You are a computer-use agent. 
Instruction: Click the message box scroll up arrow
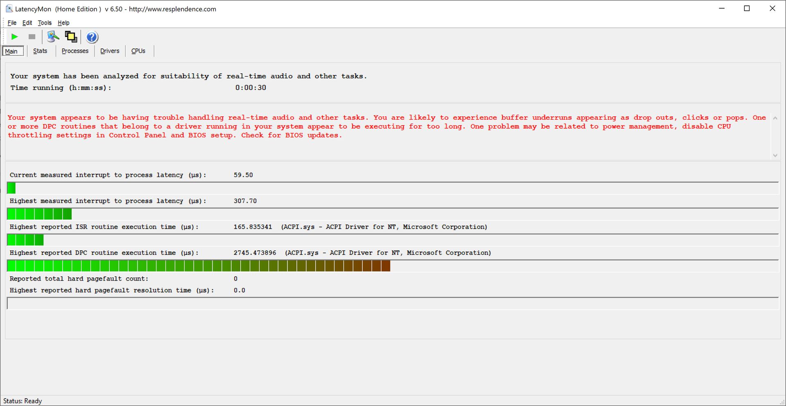pos(775,118)
